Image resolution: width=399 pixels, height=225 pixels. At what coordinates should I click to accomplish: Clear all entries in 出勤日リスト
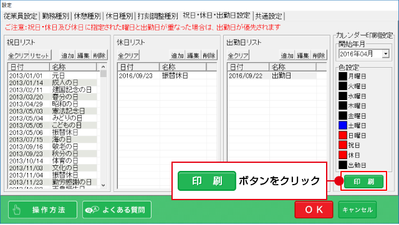click(238, 55)
